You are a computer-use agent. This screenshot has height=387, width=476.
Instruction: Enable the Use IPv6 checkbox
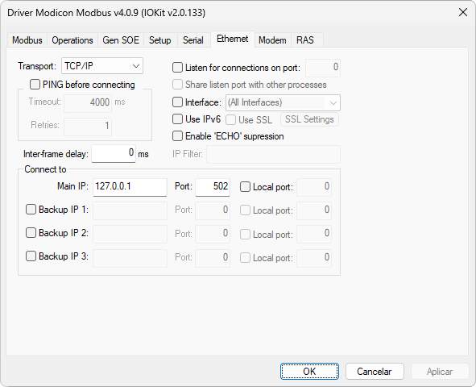click(x=177, y=119)
